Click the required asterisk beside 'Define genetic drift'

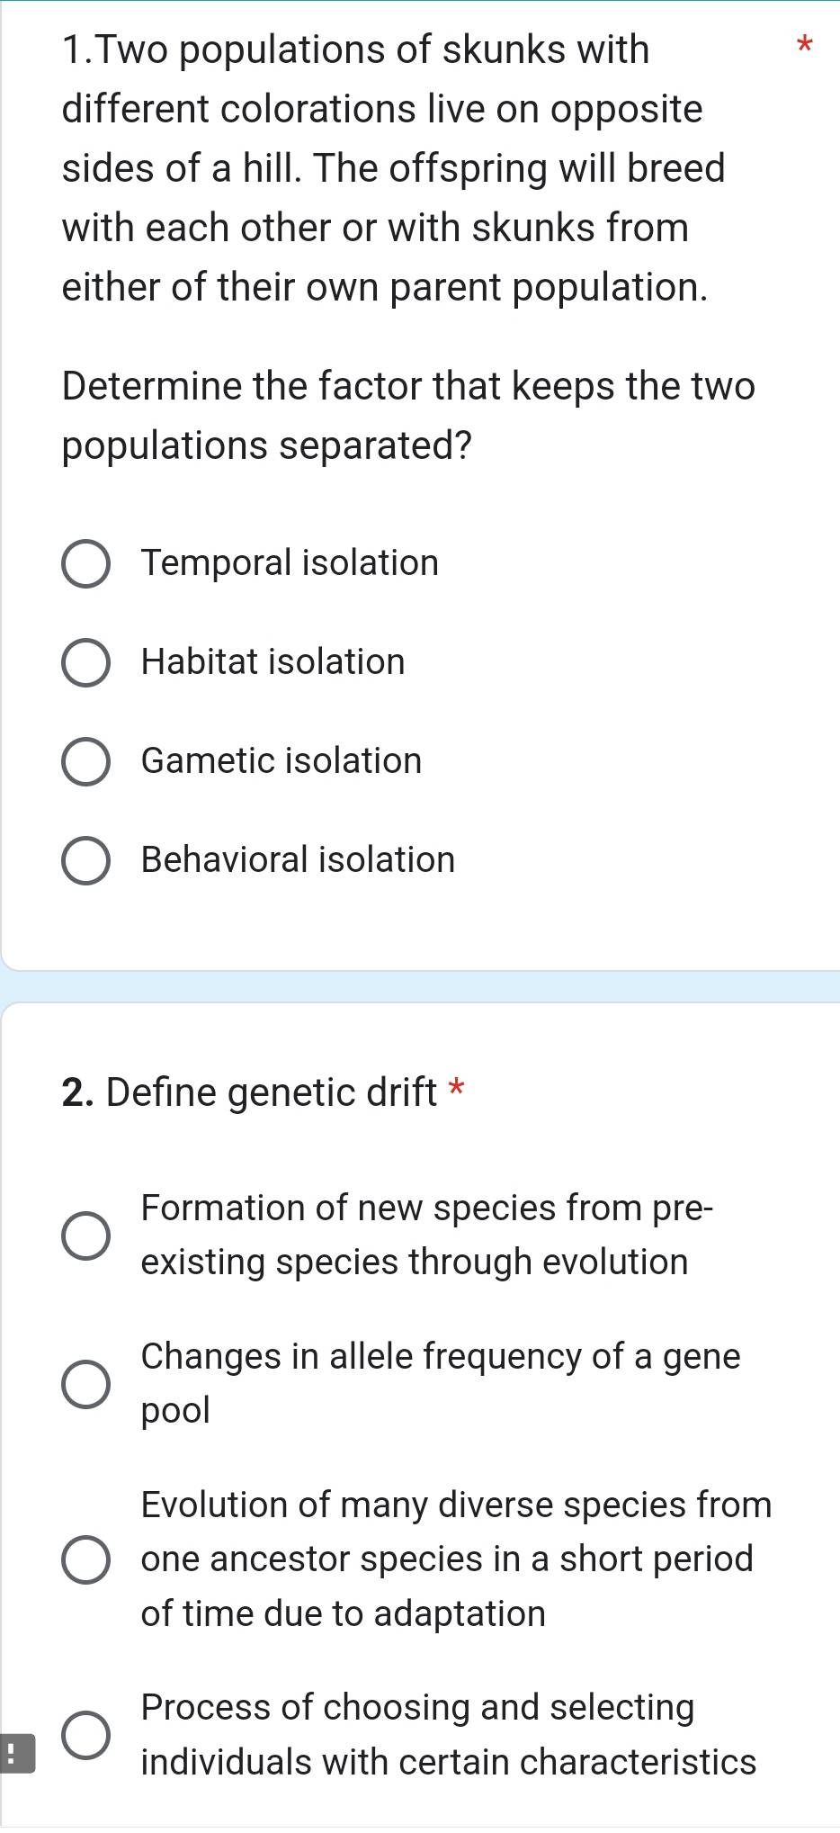(456, 1092)
